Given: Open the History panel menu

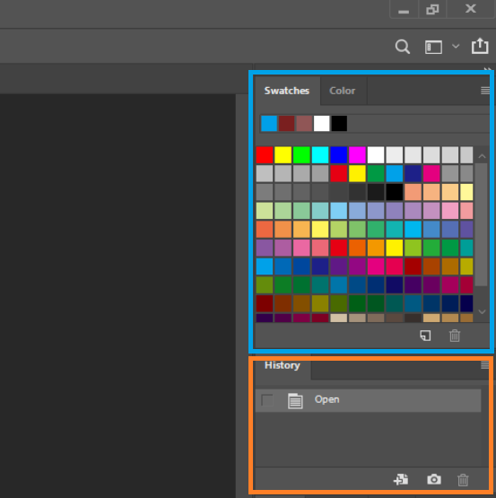Looking at the screenshot, I should click(485, 365).
